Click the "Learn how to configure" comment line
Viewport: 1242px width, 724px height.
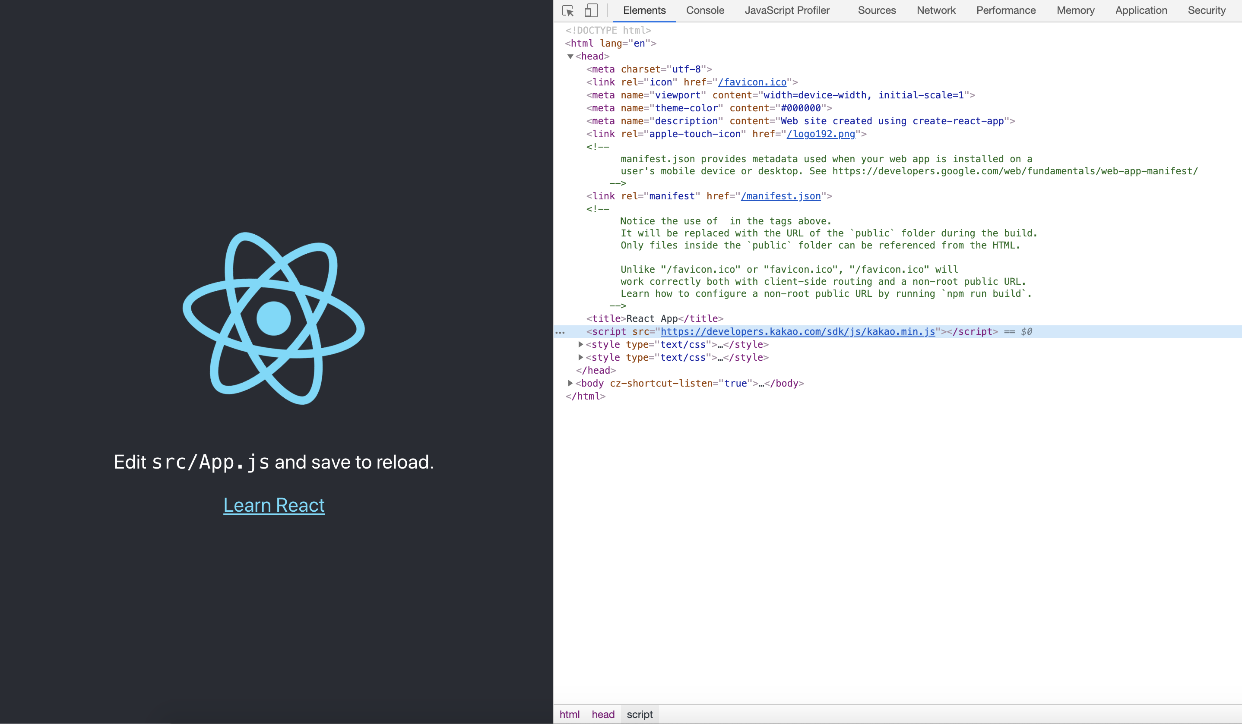826,293
